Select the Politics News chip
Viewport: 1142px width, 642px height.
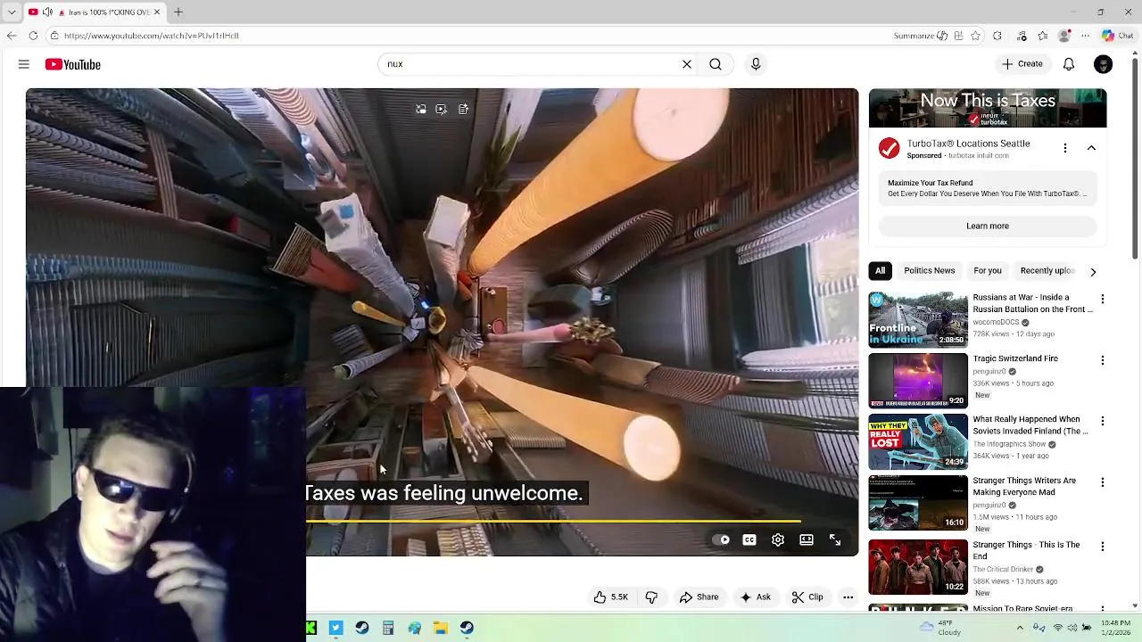click(930, 271)
